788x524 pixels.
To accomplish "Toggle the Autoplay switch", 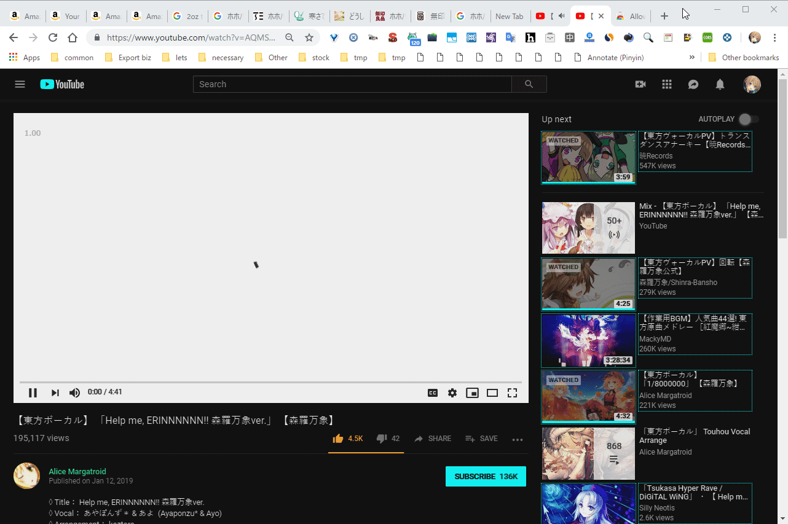I will point(747,119).
